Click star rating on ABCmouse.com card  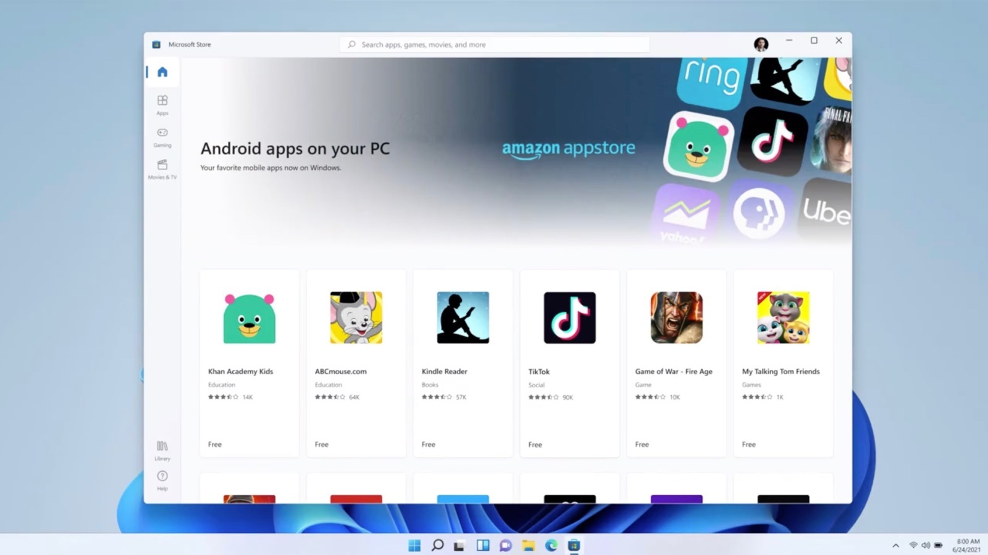point(330,397)
